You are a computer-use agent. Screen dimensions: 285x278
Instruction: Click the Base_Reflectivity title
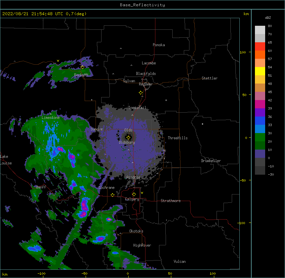click(x=142, y=5)
